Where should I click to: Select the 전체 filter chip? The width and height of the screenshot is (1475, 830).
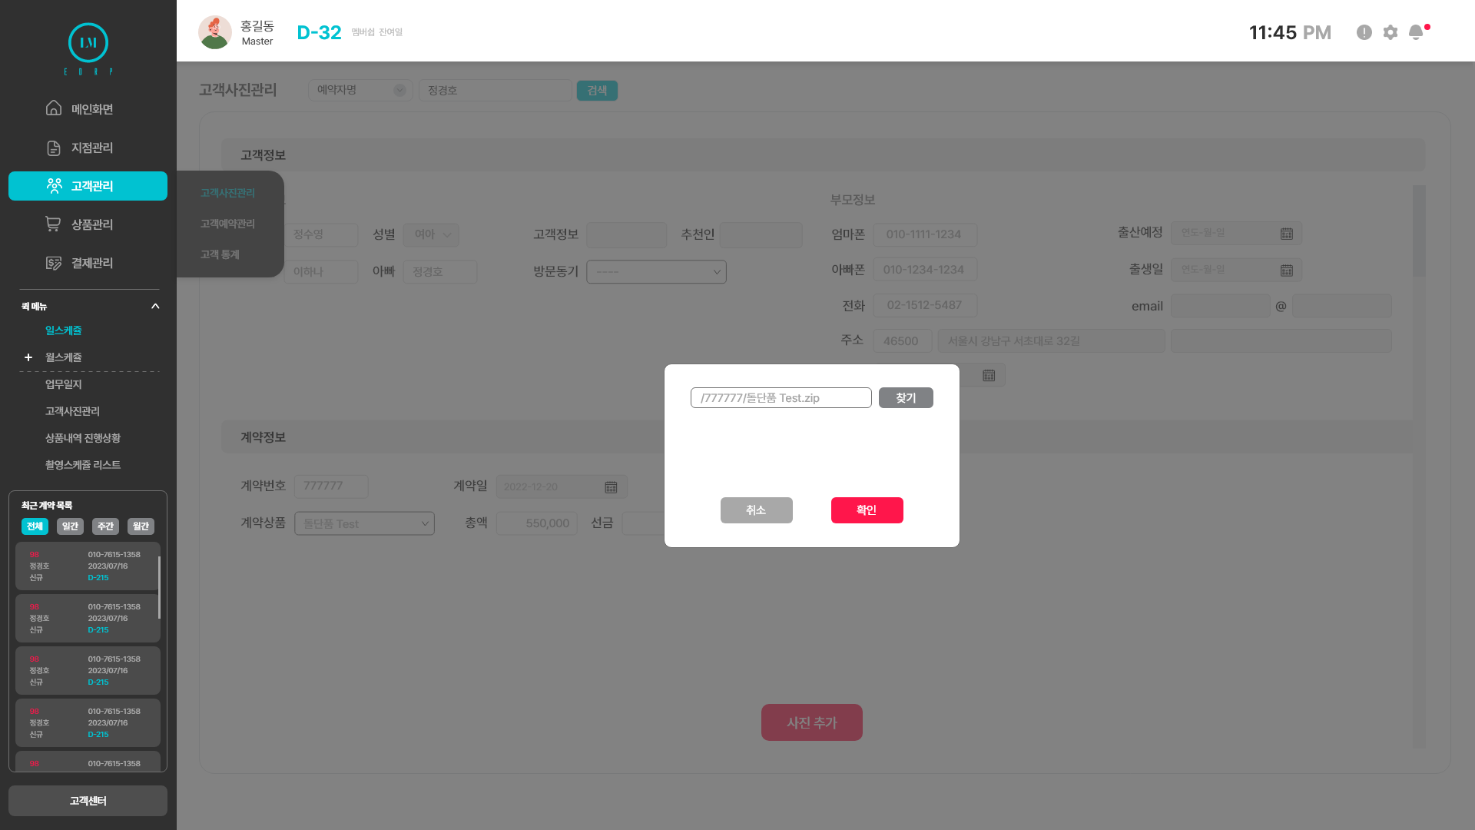pyautogui.click(x=35, y=526)
